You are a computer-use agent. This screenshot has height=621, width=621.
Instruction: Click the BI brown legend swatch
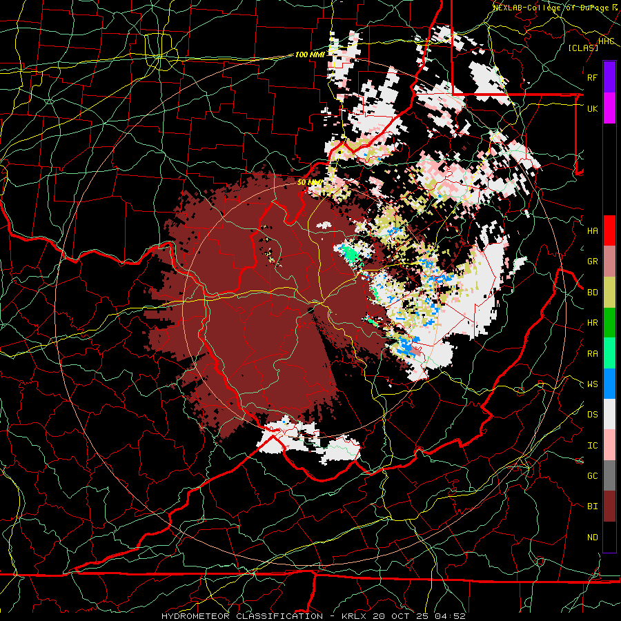pos(609,506)
